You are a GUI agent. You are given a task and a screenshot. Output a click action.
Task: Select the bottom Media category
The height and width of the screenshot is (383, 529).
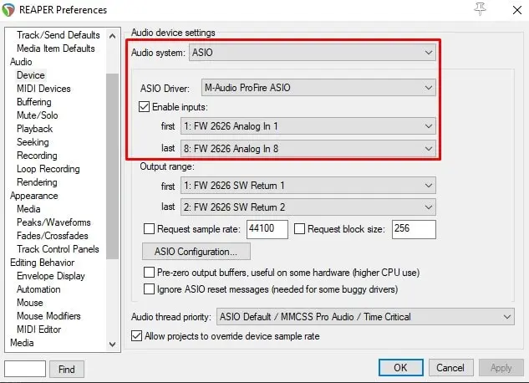click(22, 343)
